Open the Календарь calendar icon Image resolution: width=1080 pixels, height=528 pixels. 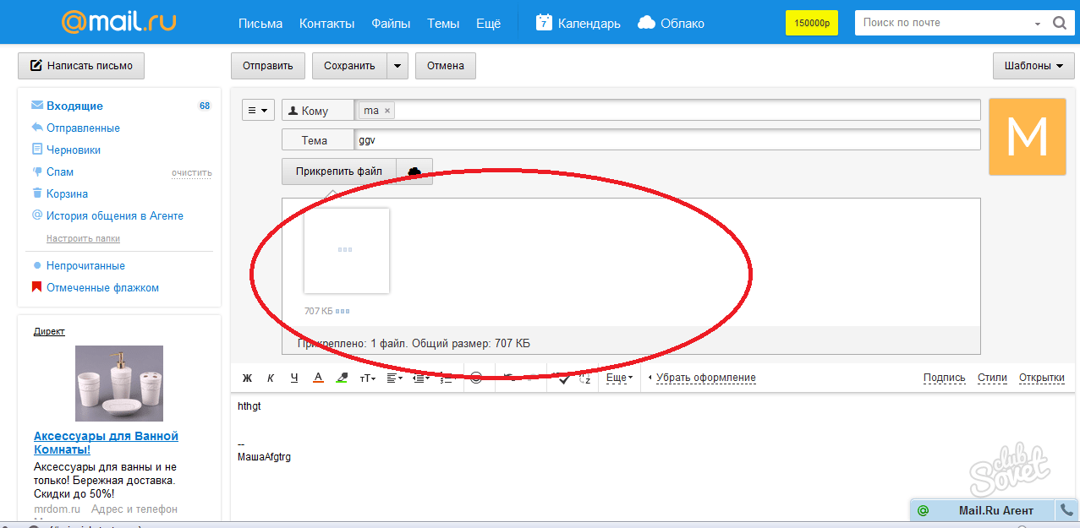(545, 23)
